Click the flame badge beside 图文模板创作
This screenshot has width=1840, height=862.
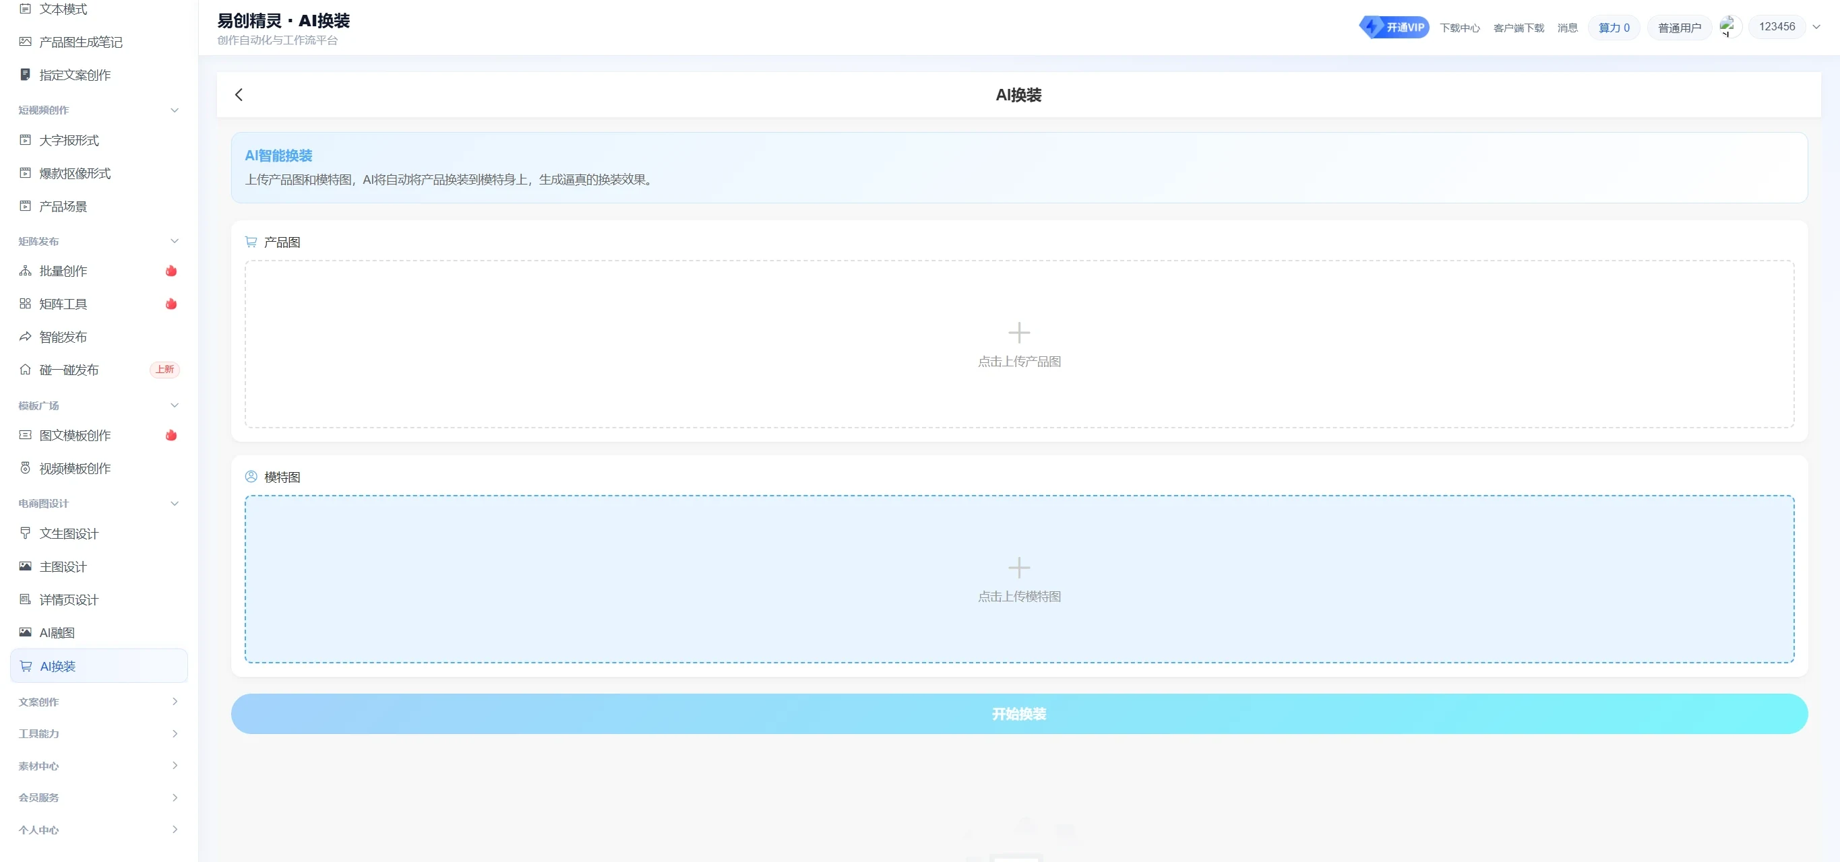171,435
